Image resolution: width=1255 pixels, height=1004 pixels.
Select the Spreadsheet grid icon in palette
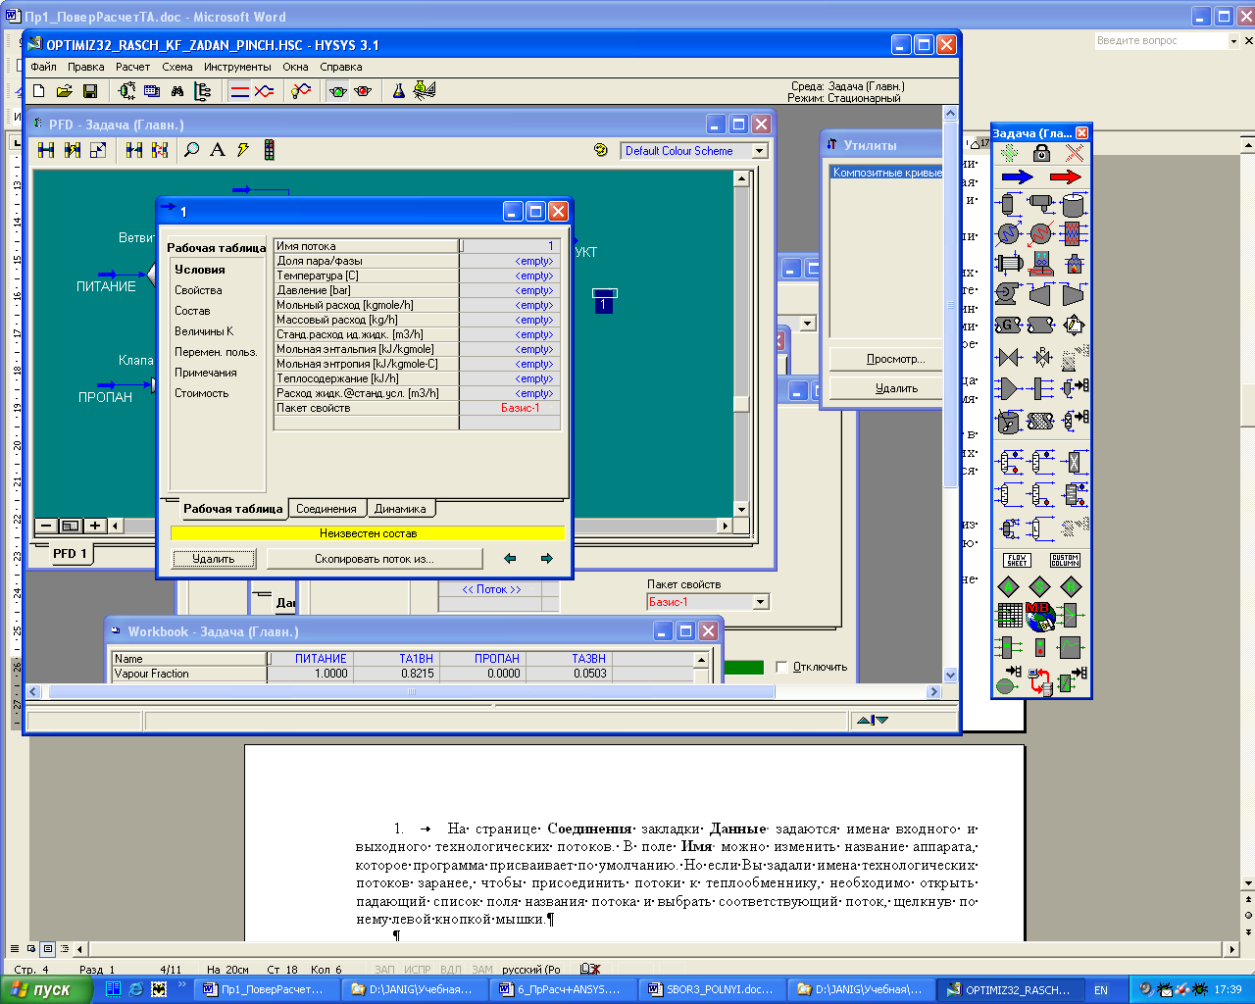click(1009, 616)
